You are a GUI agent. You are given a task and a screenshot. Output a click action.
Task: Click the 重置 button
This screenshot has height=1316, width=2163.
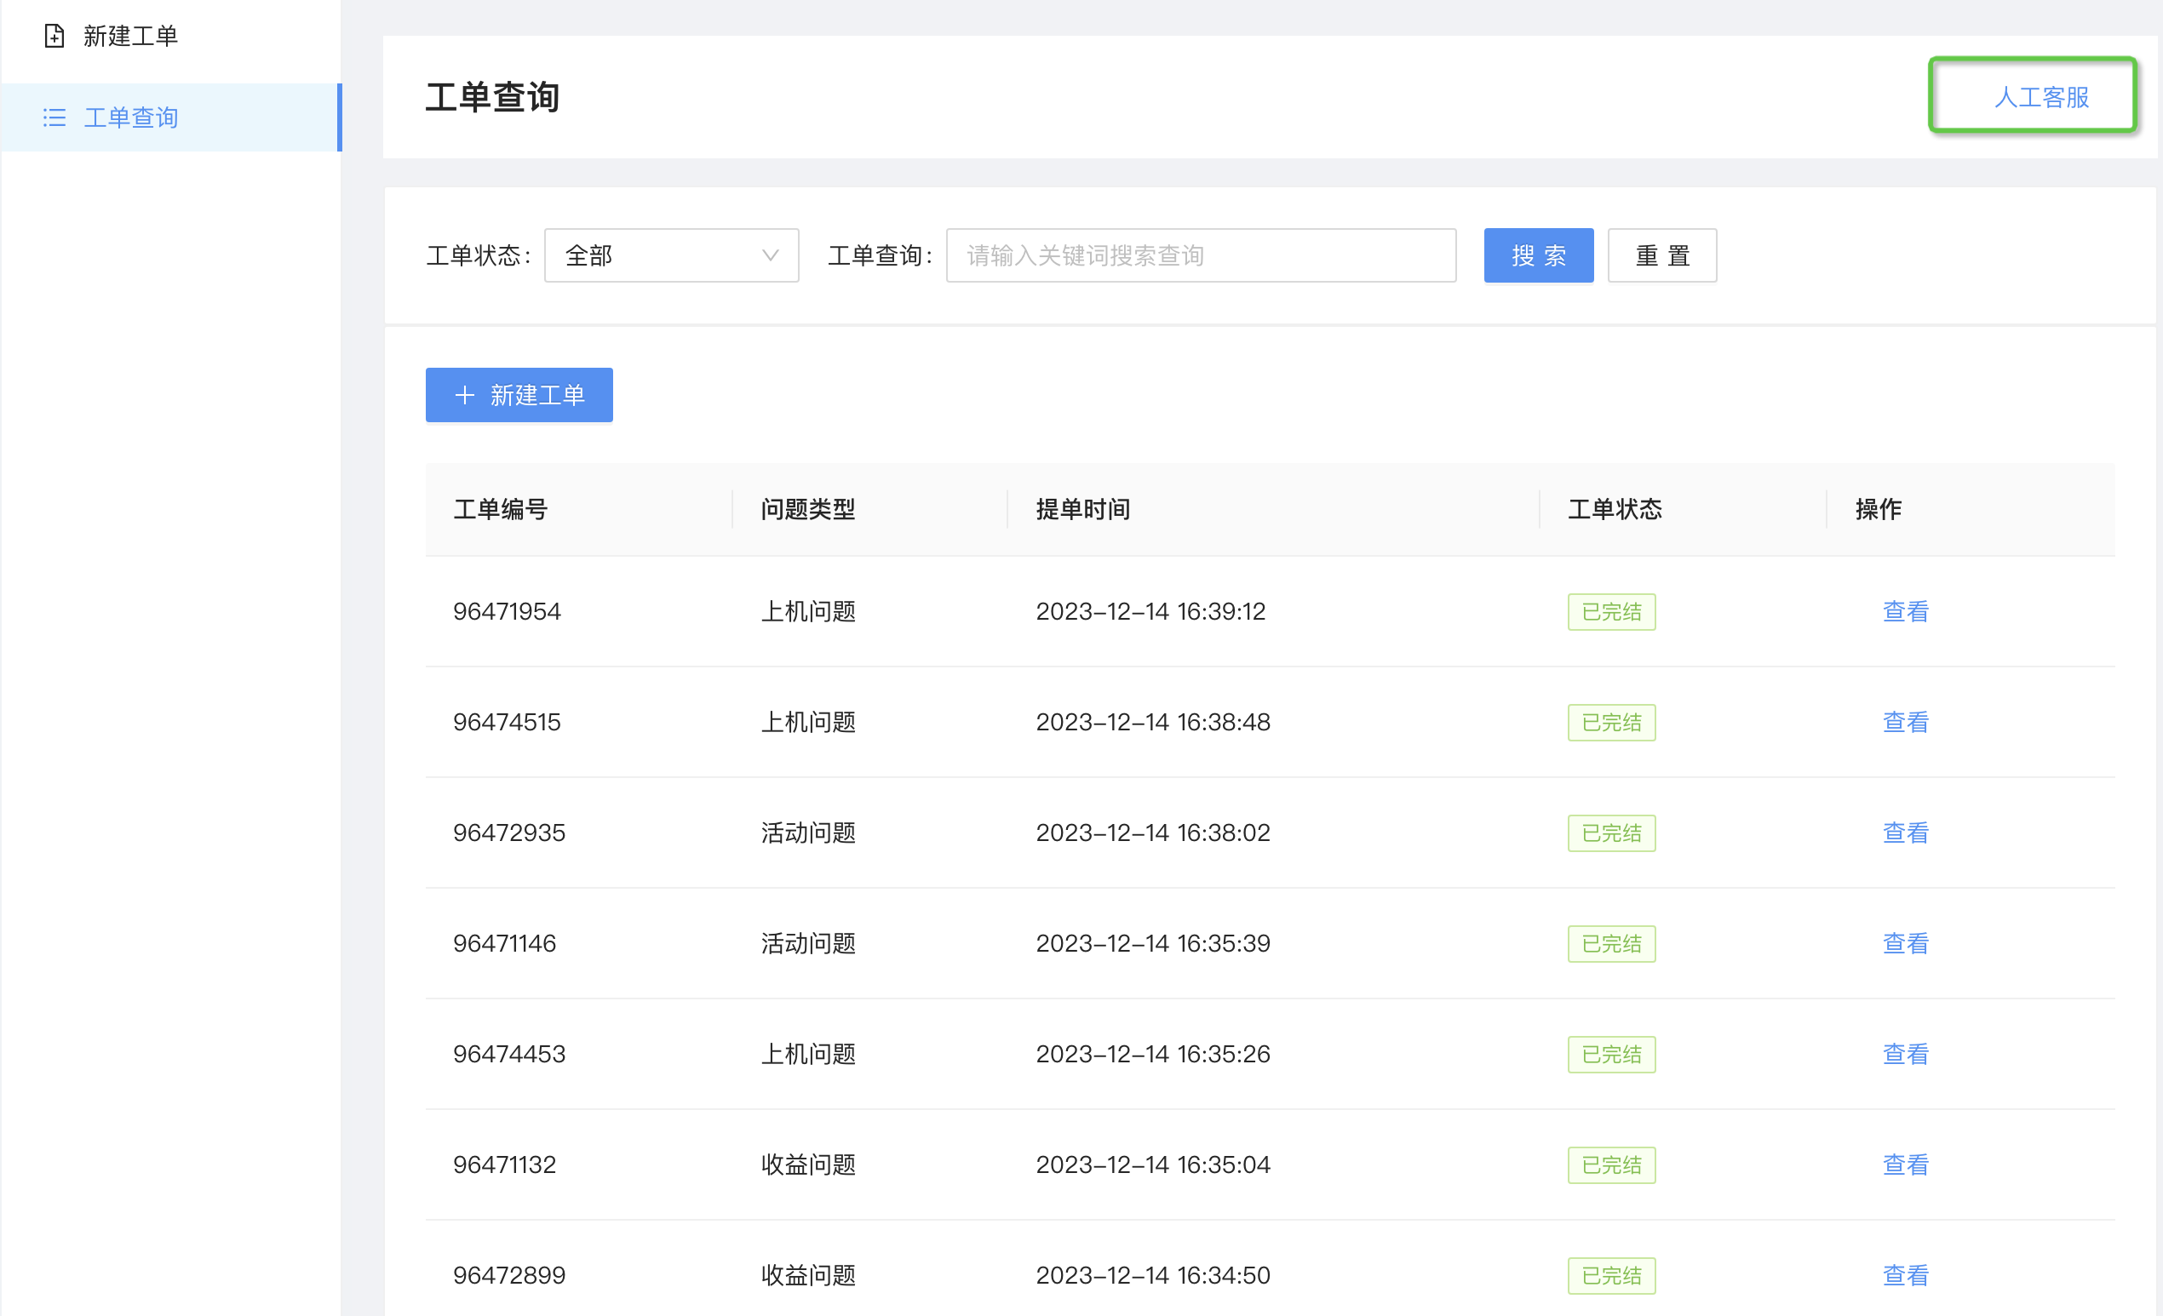click(x=1662, y=255)
